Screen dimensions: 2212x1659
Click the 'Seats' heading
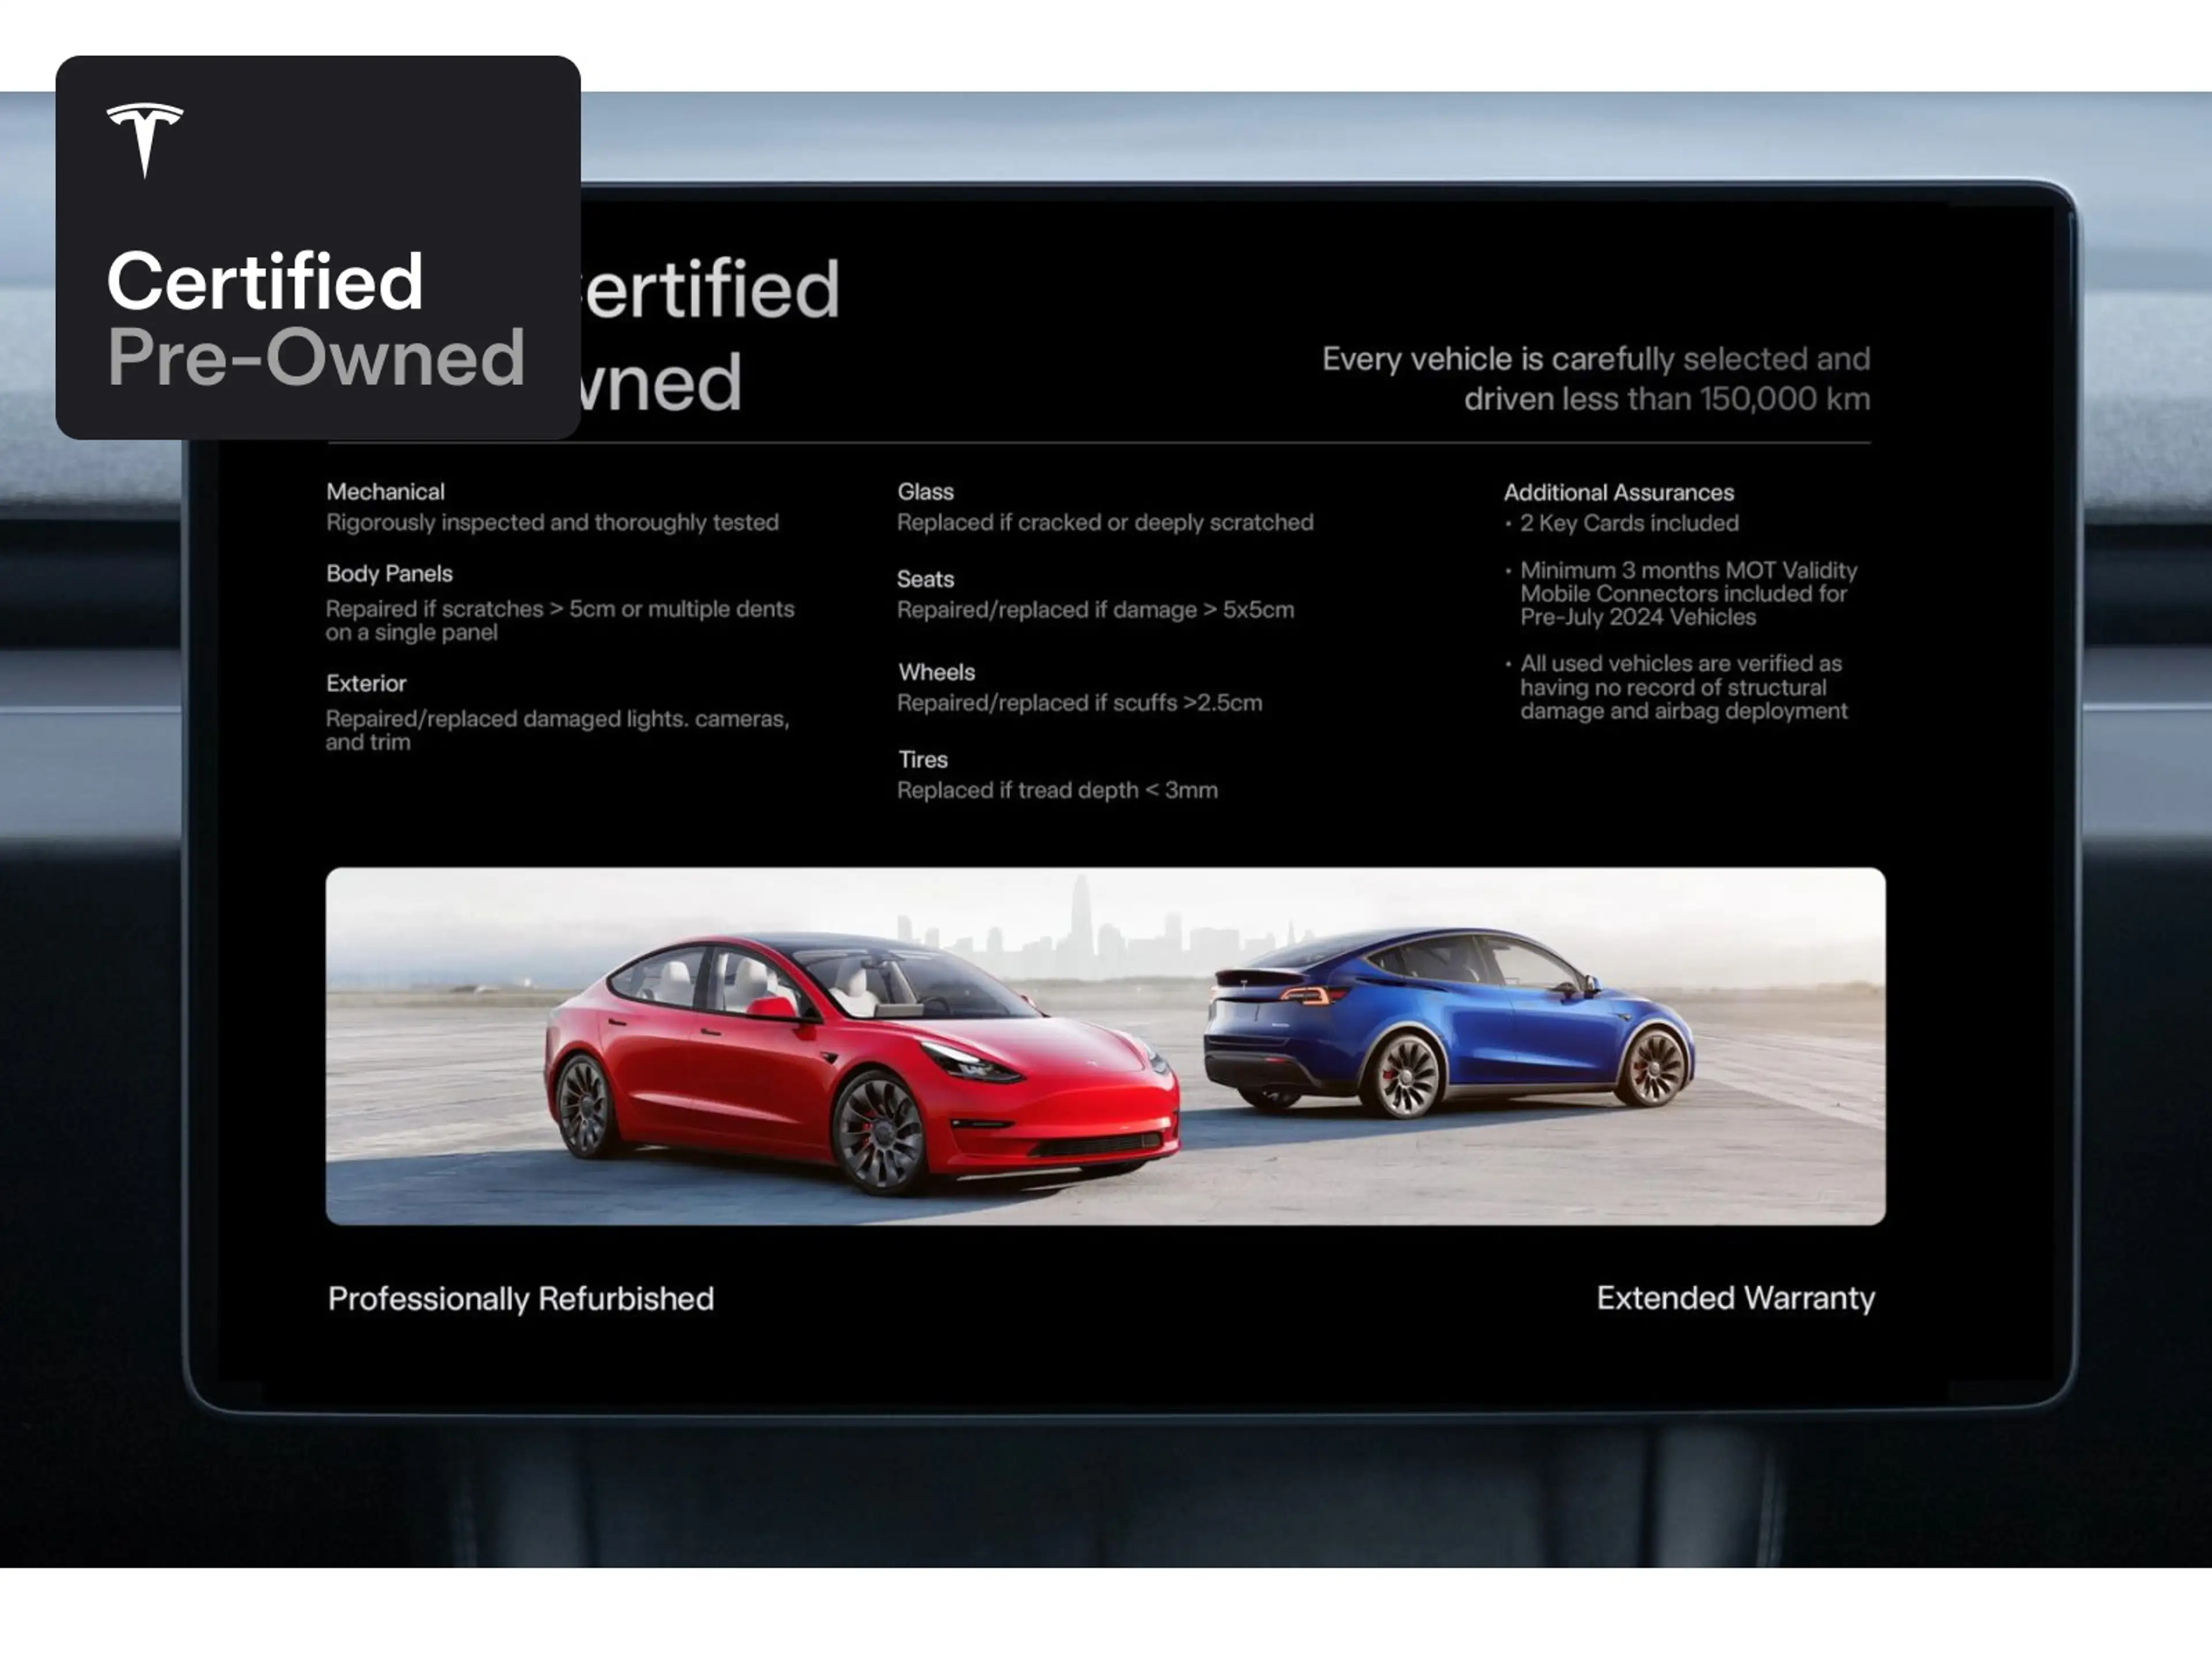coord(925,579)
